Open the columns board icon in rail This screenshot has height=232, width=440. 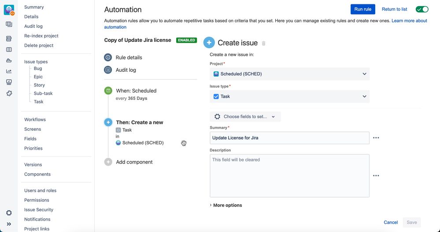pos(9,50)
